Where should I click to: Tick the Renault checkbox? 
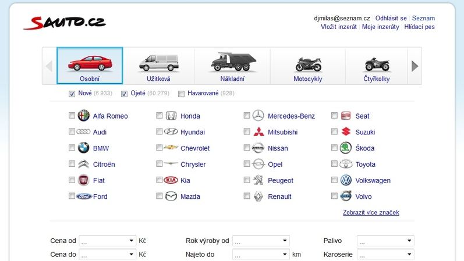pyautogui.click(x=247, y=196)
